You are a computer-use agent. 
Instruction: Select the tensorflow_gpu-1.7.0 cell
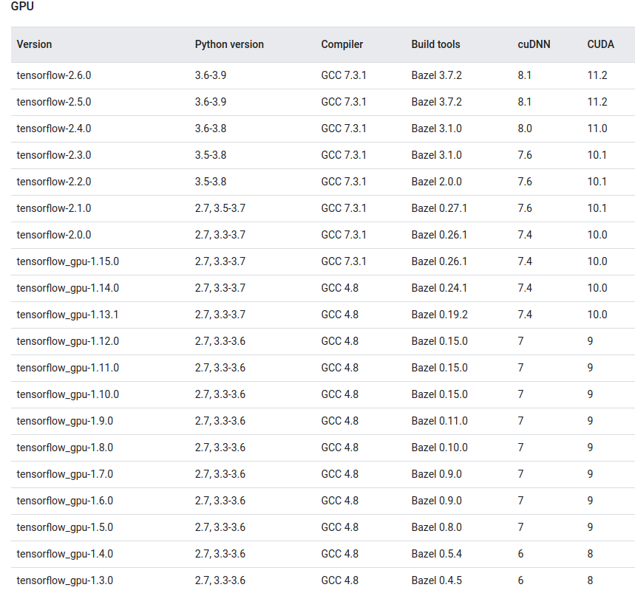65,474
